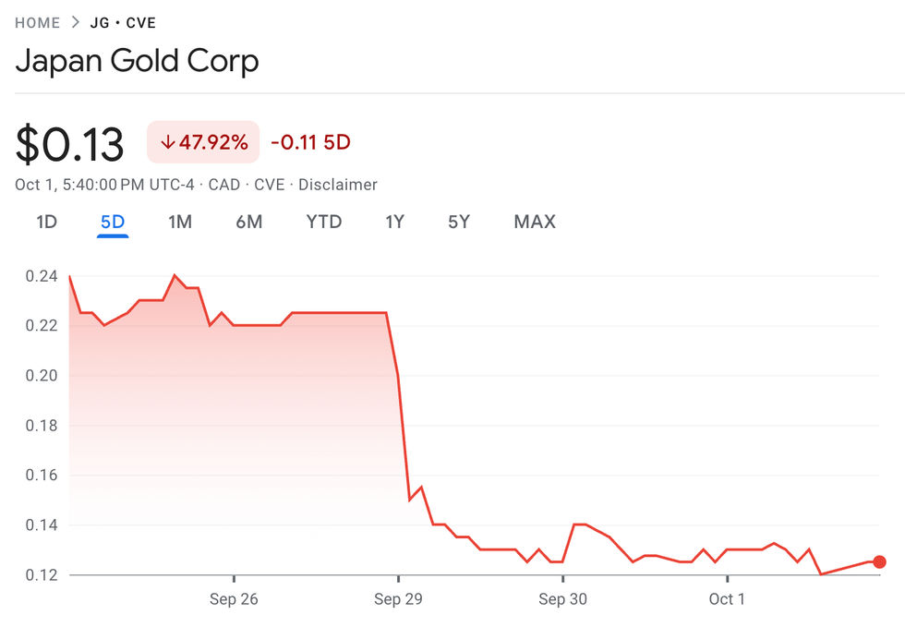Image resolution: width=905 pixels, height=627 pixels.
Task: Select the 5D time range tab
Action: (x=113, y=222)
